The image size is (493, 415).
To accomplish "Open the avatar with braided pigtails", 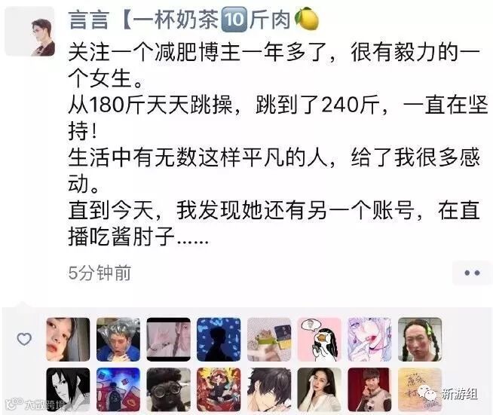I will (x=420, y=339).
